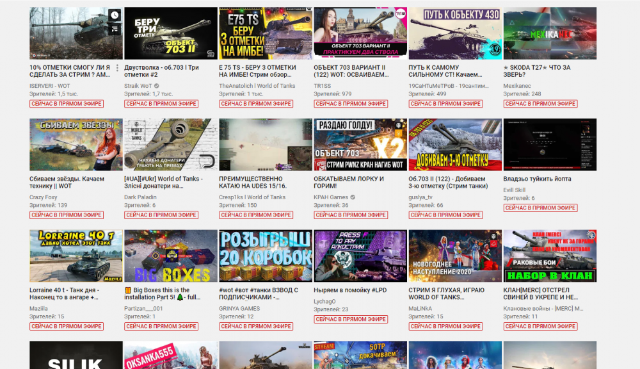640x369 pixels.
Task: Click verified badge next to Straik WoT
Action: [157, 85]
